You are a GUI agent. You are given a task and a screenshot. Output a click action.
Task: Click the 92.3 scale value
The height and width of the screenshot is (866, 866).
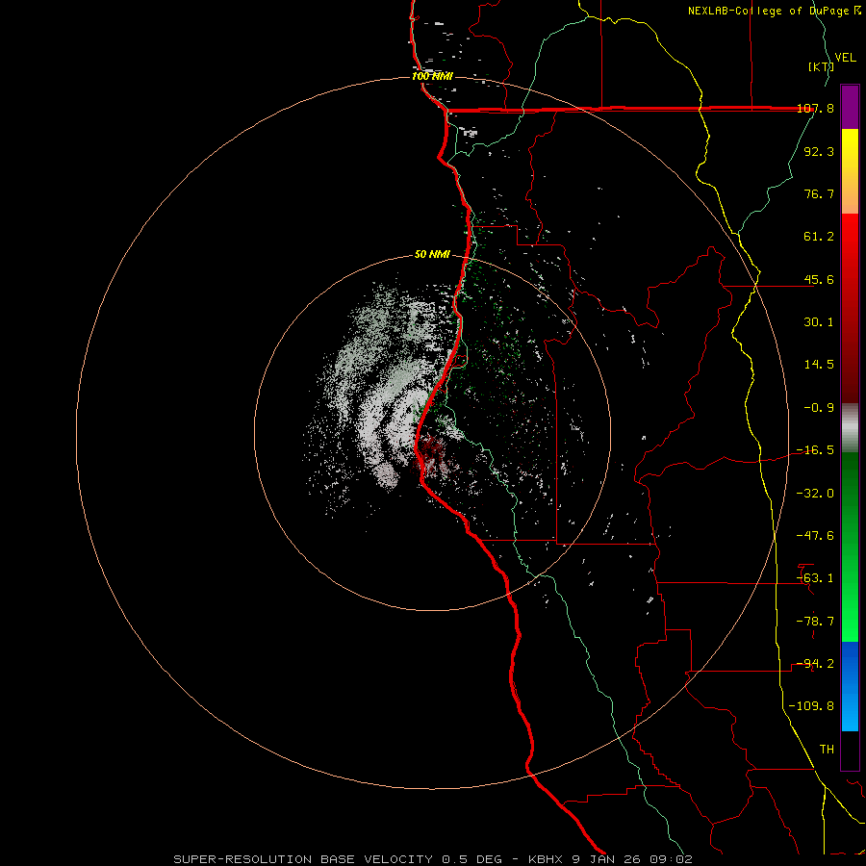pyautogui.click(x=819, y=152)
